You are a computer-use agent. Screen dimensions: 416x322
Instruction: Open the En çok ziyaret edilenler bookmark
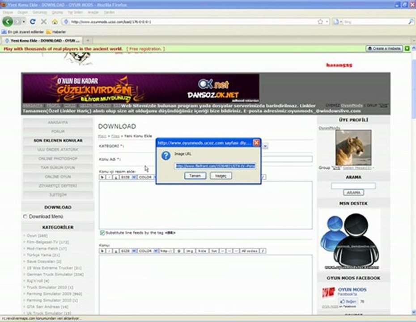tap(23, 32)
